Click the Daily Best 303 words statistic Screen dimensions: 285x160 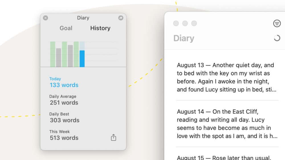tap(64, 118)
